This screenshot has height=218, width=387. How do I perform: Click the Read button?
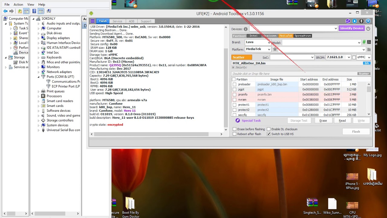pos(342,121)
